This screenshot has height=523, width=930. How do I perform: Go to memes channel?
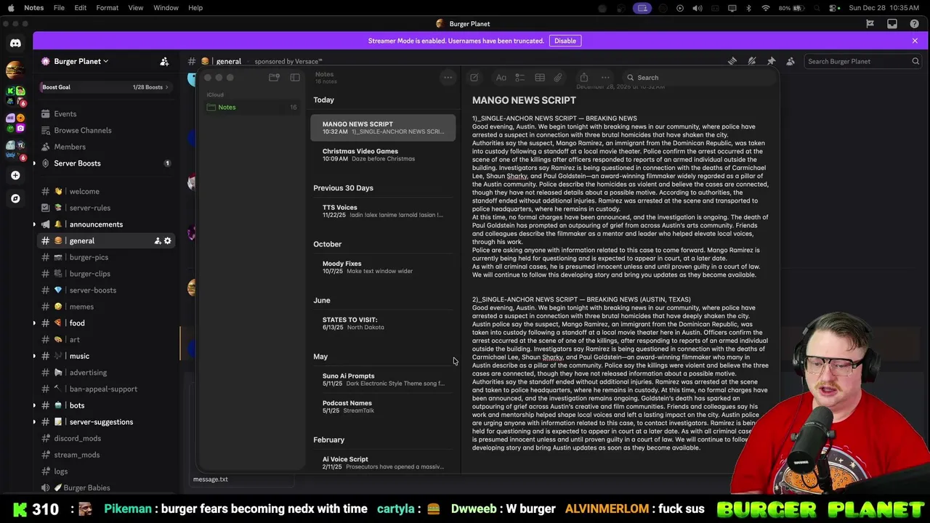pyautogui.click(x=106, y=307)
